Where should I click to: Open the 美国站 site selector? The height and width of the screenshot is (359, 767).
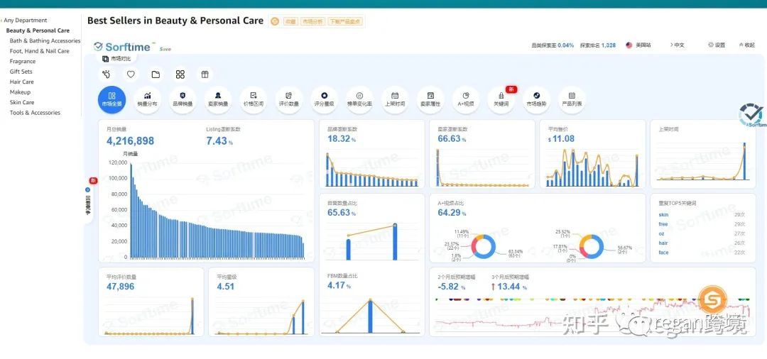tap(638, 45)
